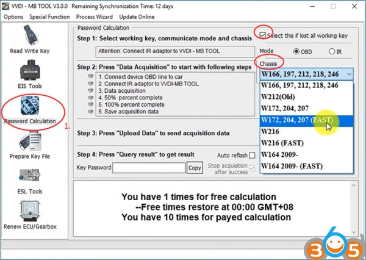Click the Copy button beside Key Password
366x260 pixels.
[x=195, y=168]
